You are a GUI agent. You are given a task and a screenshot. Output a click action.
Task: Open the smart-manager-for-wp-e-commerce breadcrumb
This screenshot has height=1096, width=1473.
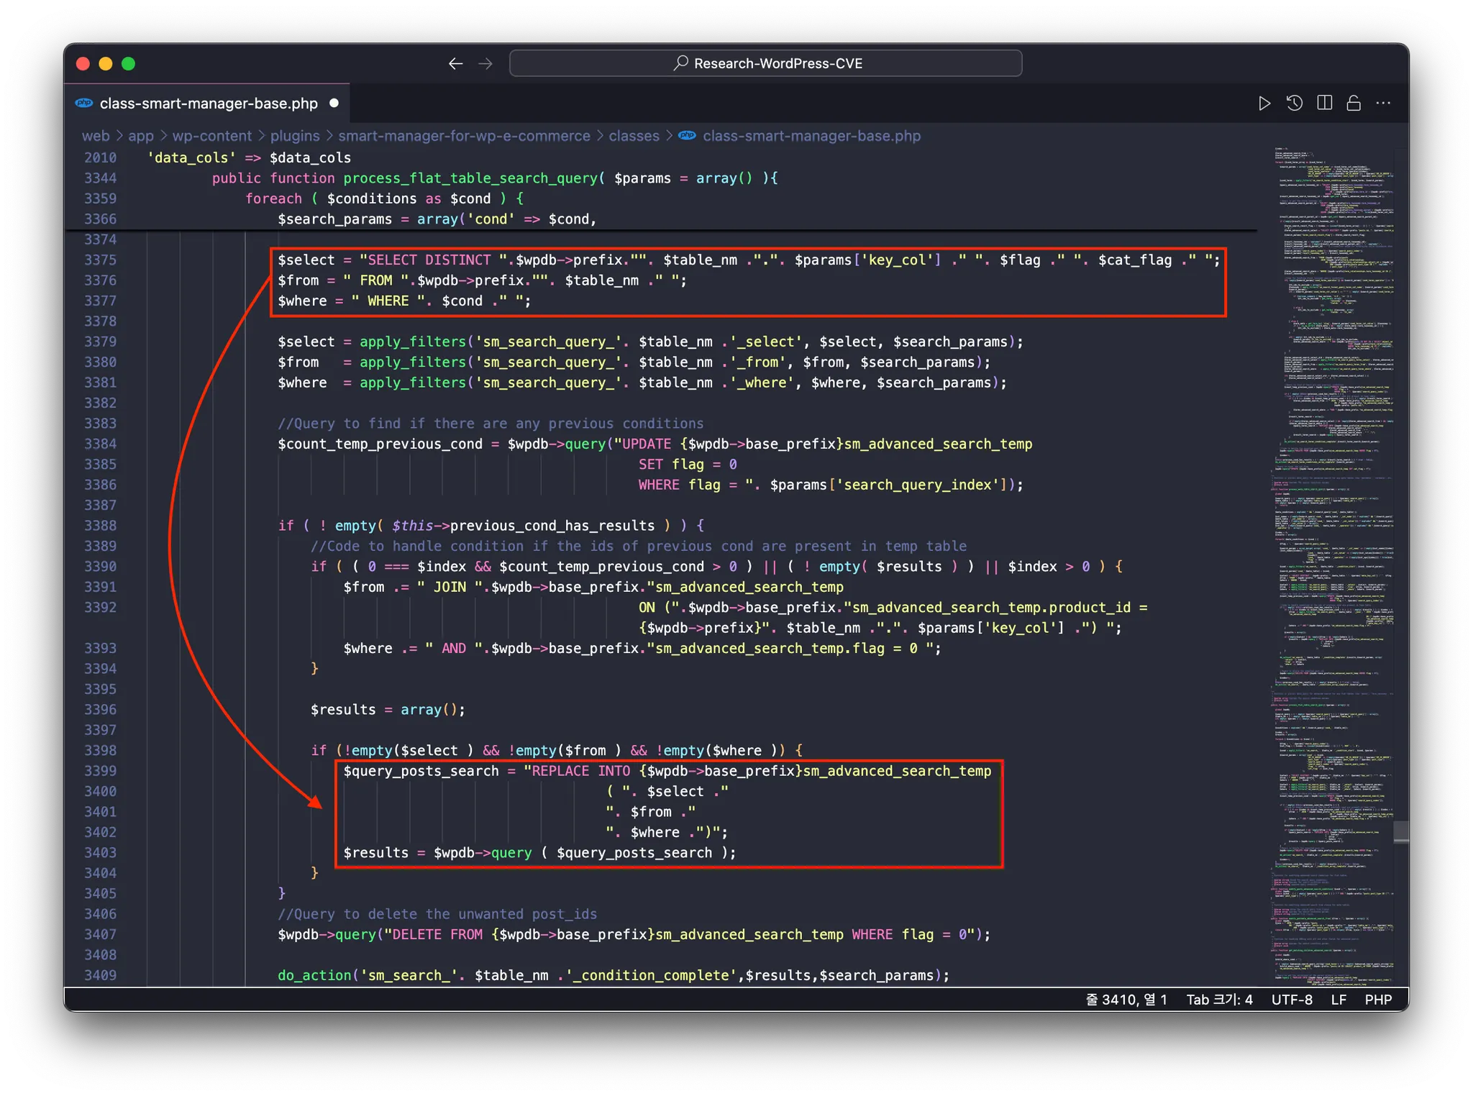point(464,136)
